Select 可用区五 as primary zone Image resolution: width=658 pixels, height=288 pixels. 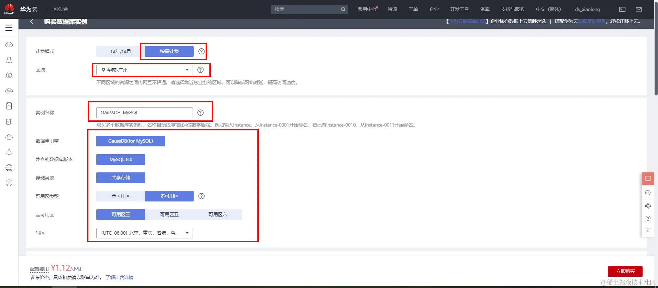169,214
